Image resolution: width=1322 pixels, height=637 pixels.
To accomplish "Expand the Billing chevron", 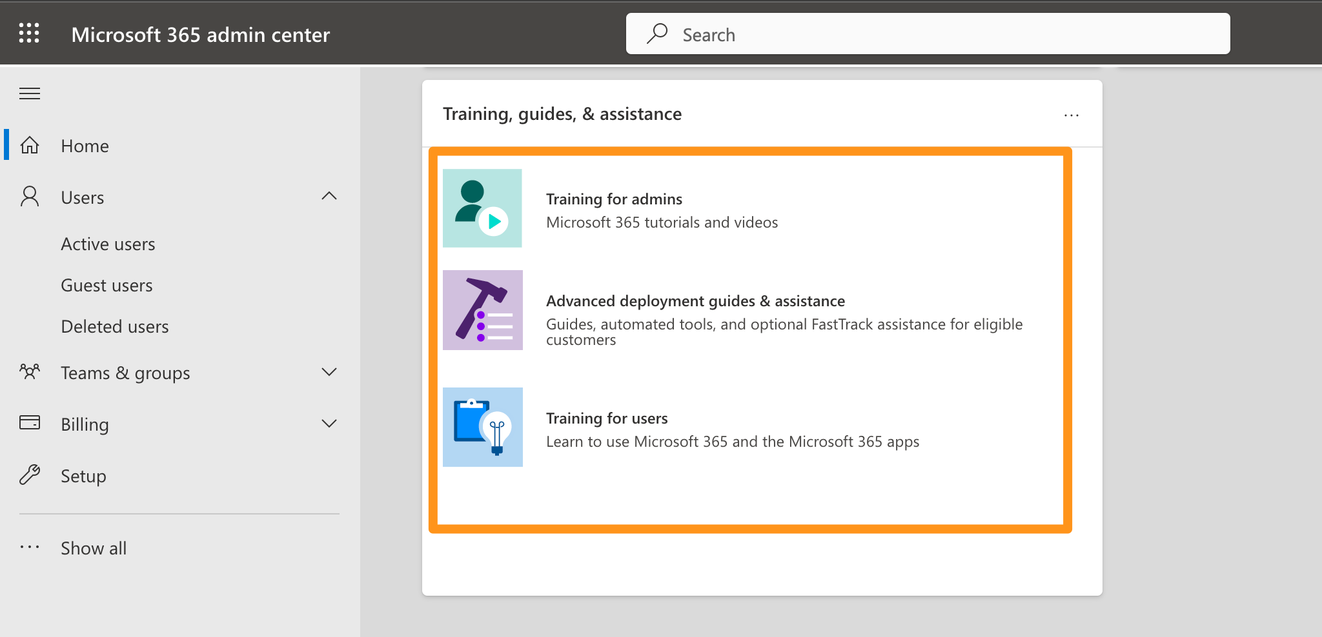I will [x=329, y=424].
